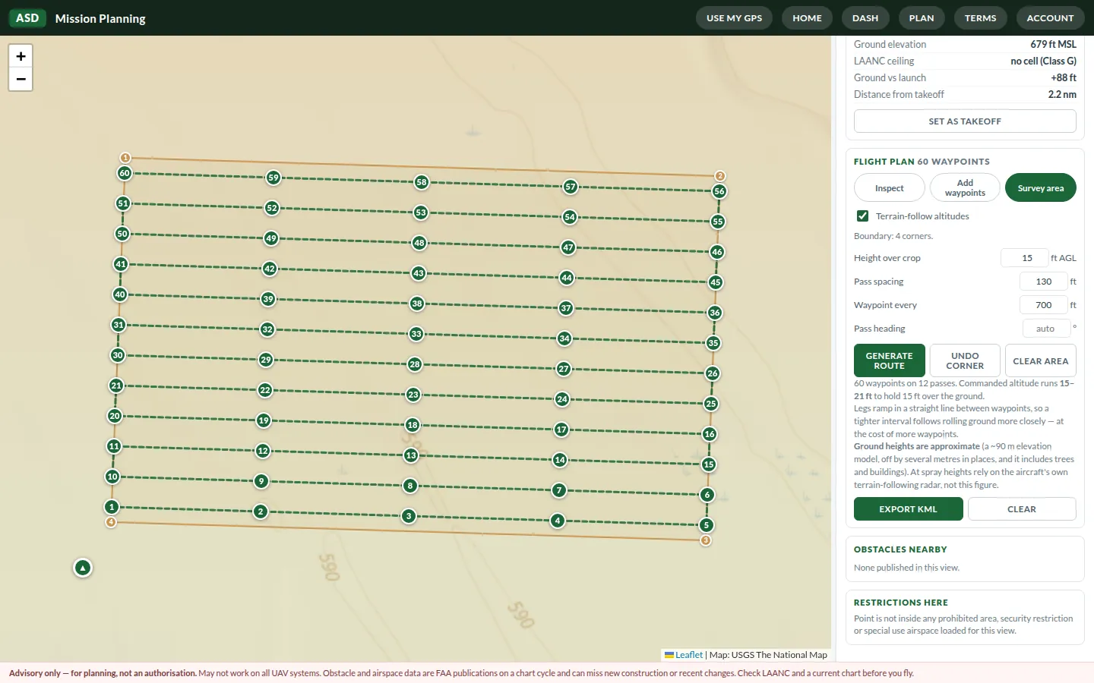Select waypoint 47 marker
Screen dimensions: 1094x683
568,247
